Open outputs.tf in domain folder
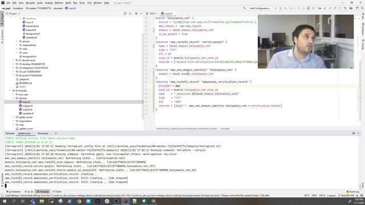 click(x=27, y=106)
